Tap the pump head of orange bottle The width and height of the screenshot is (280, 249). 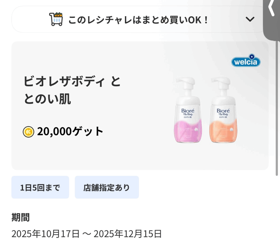pos(221,82)
